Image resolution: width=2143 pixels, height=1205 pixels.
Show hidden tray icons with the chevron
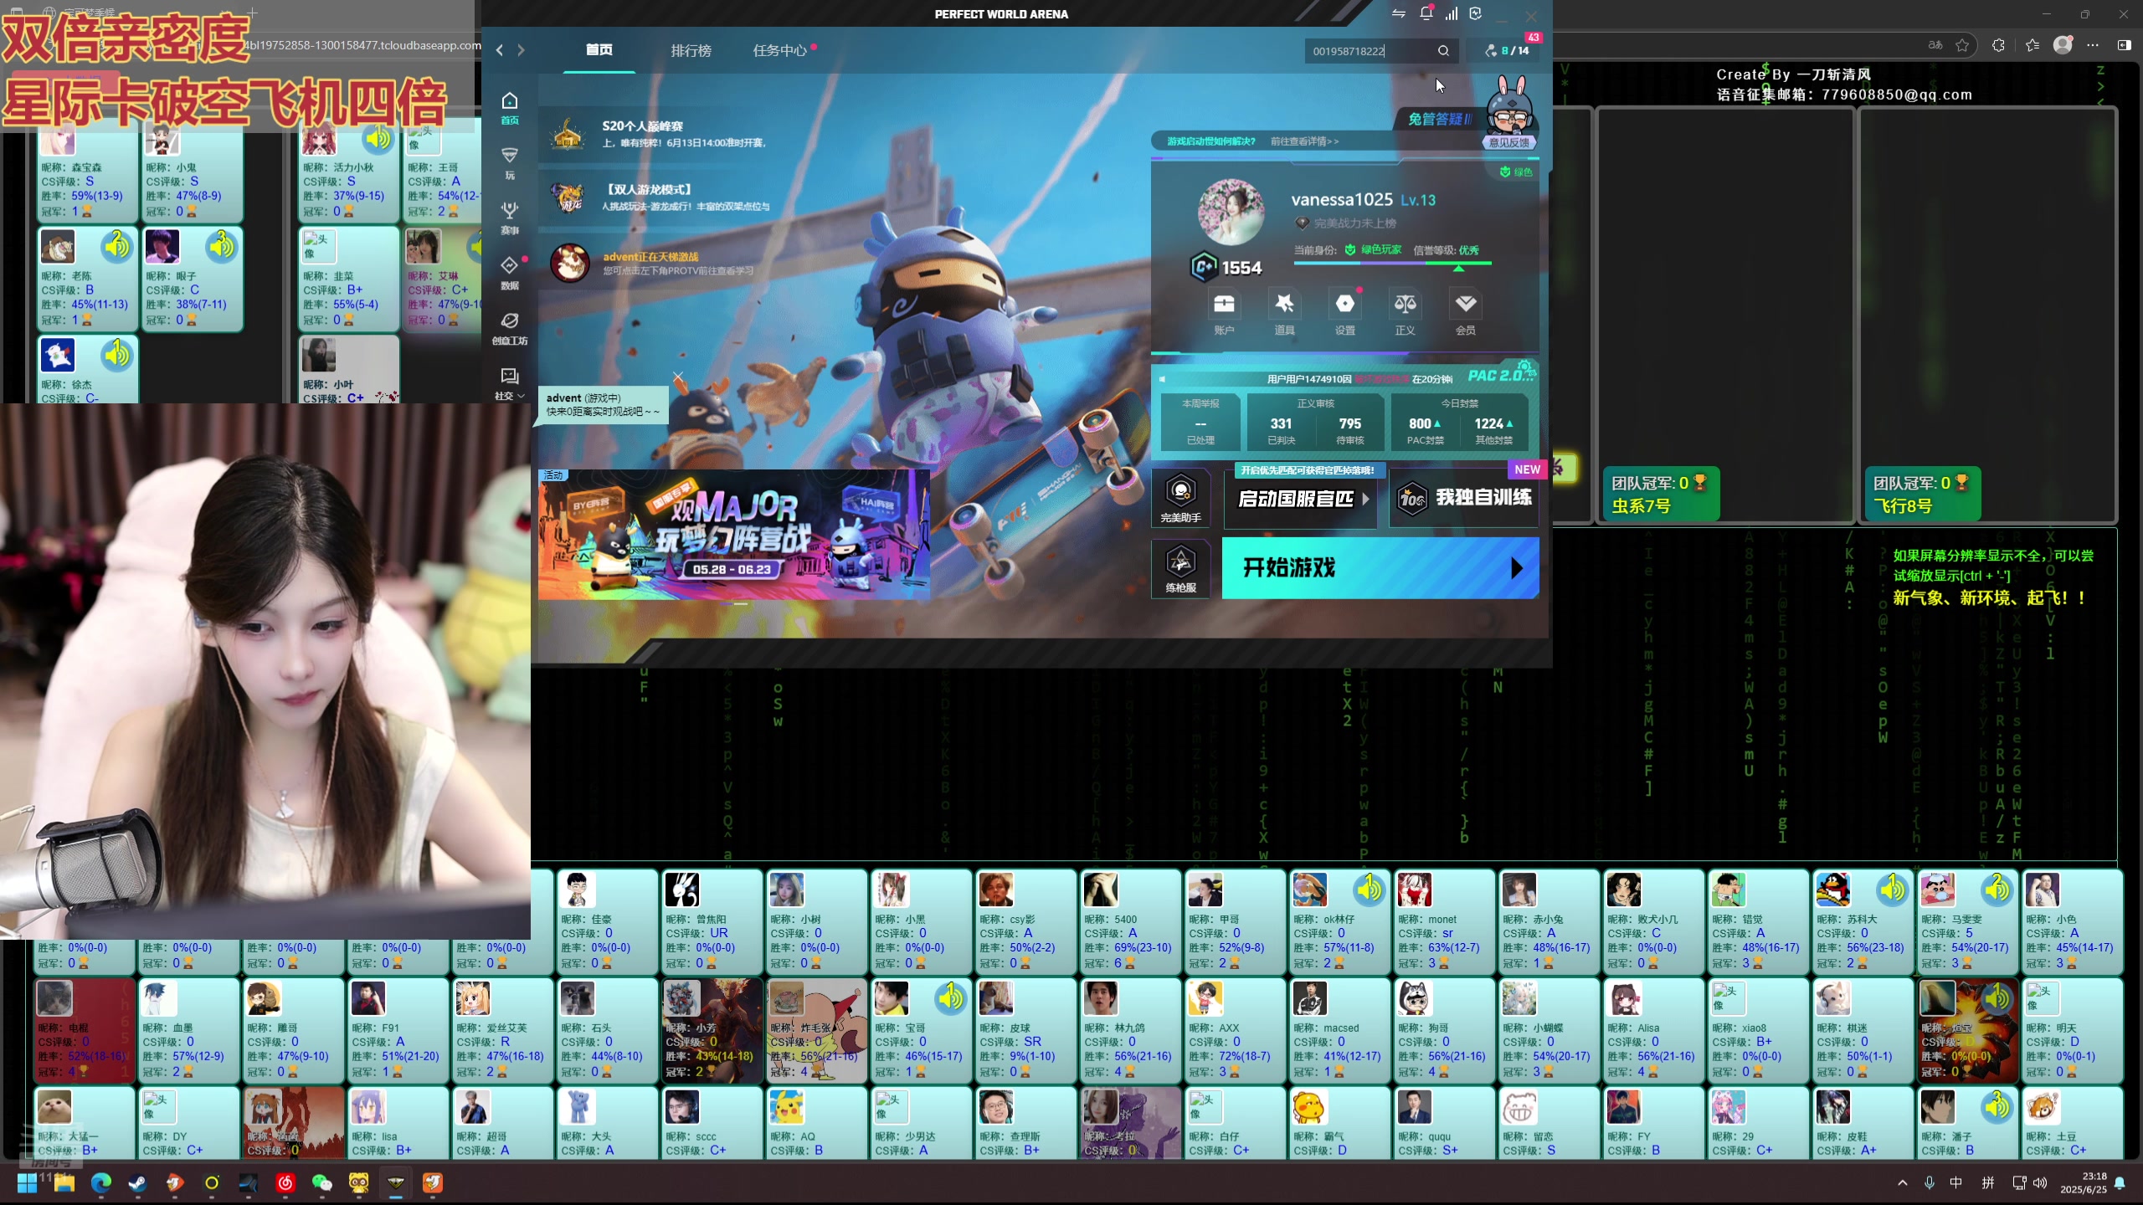[1903, 1182]
